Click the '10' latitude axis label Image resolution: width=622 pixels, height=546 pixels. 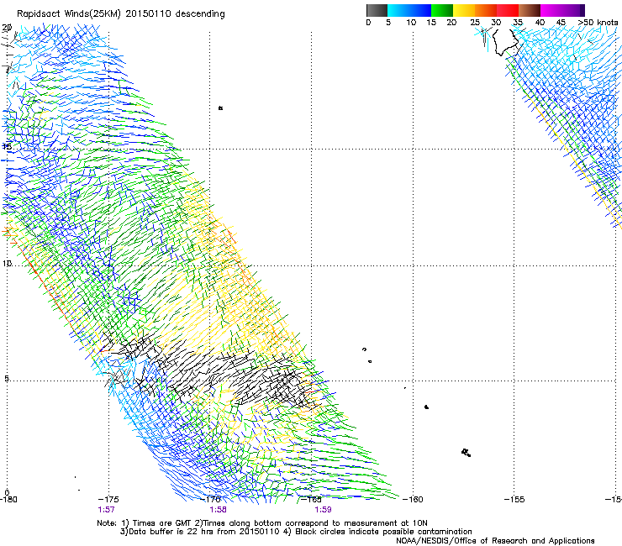(x=7, y=263)
